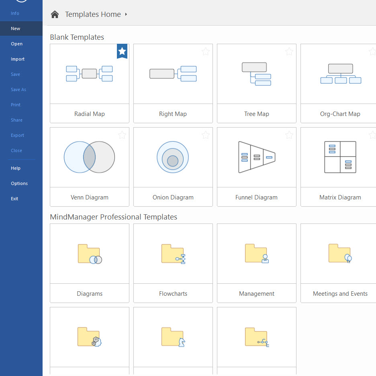This screenshot has height=376, width=376.
Task: Pick the Matrix Diagram template
Action: [x=340, y=167]
